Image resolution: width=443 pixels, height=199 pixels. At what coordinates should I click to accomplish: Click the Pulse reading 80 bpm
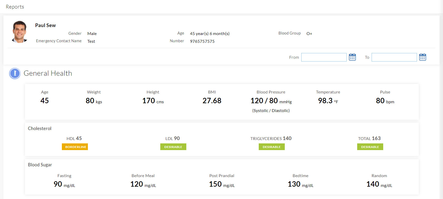380,101
